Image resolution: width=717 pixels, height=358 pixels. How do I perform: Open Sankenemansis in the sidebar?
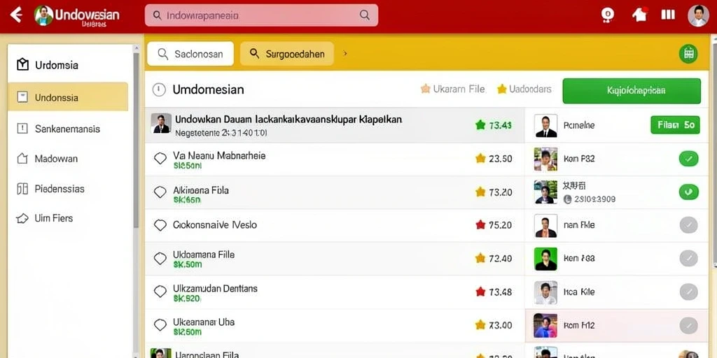[x=68, y=129]
